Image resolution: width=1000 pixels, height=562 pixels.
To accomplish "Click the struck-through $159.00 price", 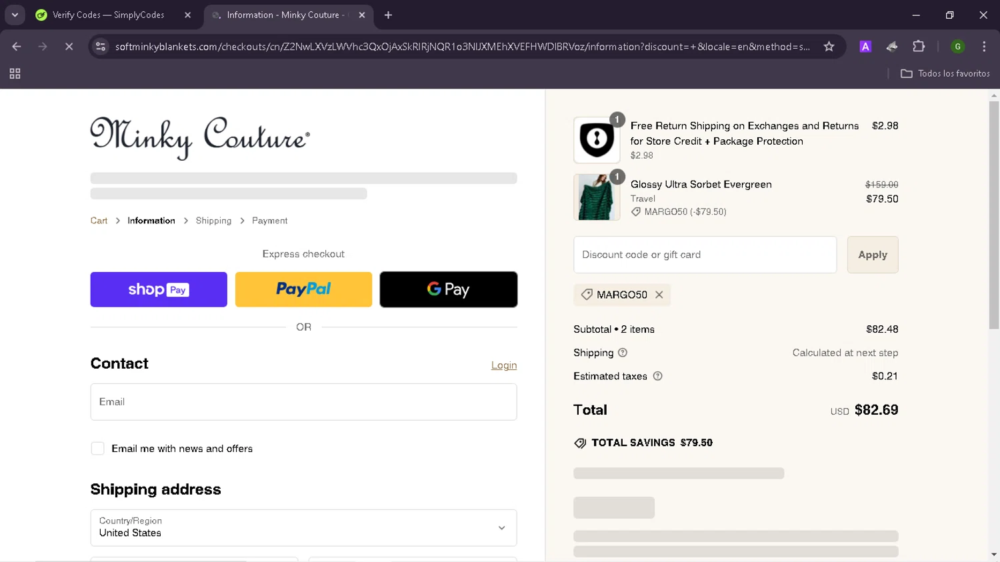I will coord(882,185).
